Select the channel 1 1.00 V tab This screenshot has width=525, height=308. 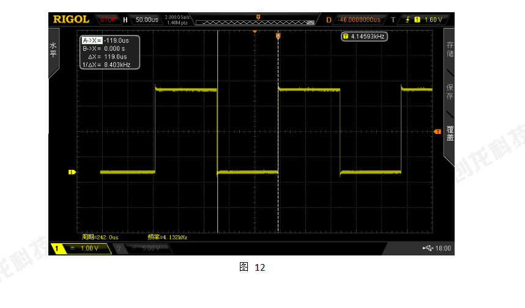pos(80,249)
